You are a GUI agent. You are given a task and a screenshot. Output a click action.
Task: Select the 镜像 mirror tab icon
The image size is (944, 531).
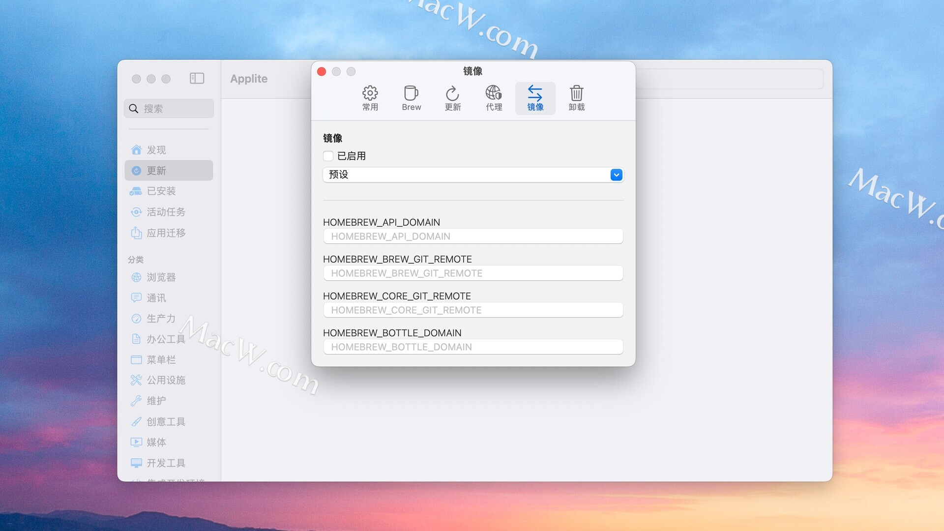coord(535,93)
